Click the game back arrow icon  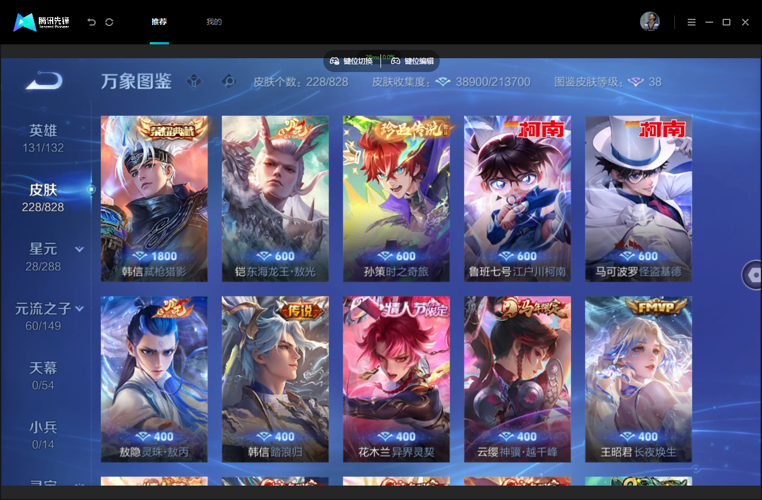tap(44, 81)
